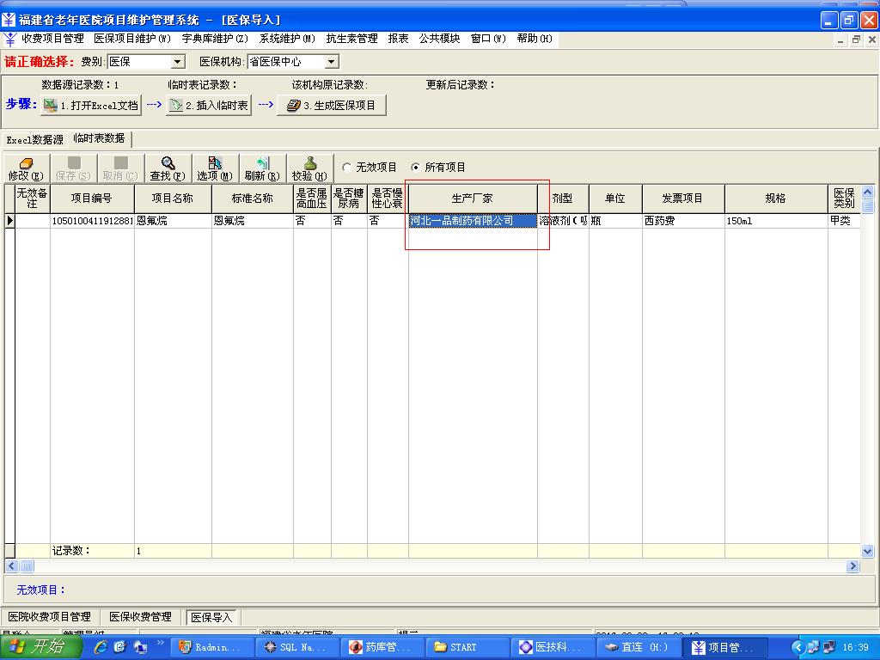Click the 150ml specification cell

(x=776, y=221)
